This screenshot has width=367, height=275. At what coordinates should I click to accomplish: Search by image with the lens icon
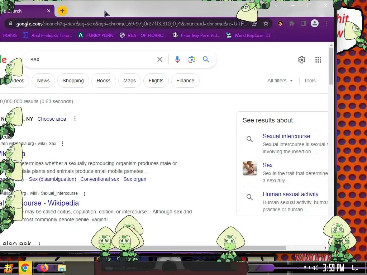pyautogui.click(x=192, y=59)
